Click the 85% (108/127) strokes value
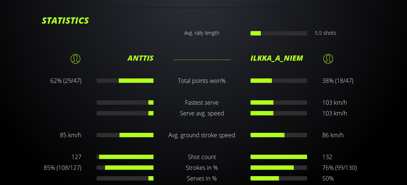This screenshot has width=407, height=185. [63, 168]
